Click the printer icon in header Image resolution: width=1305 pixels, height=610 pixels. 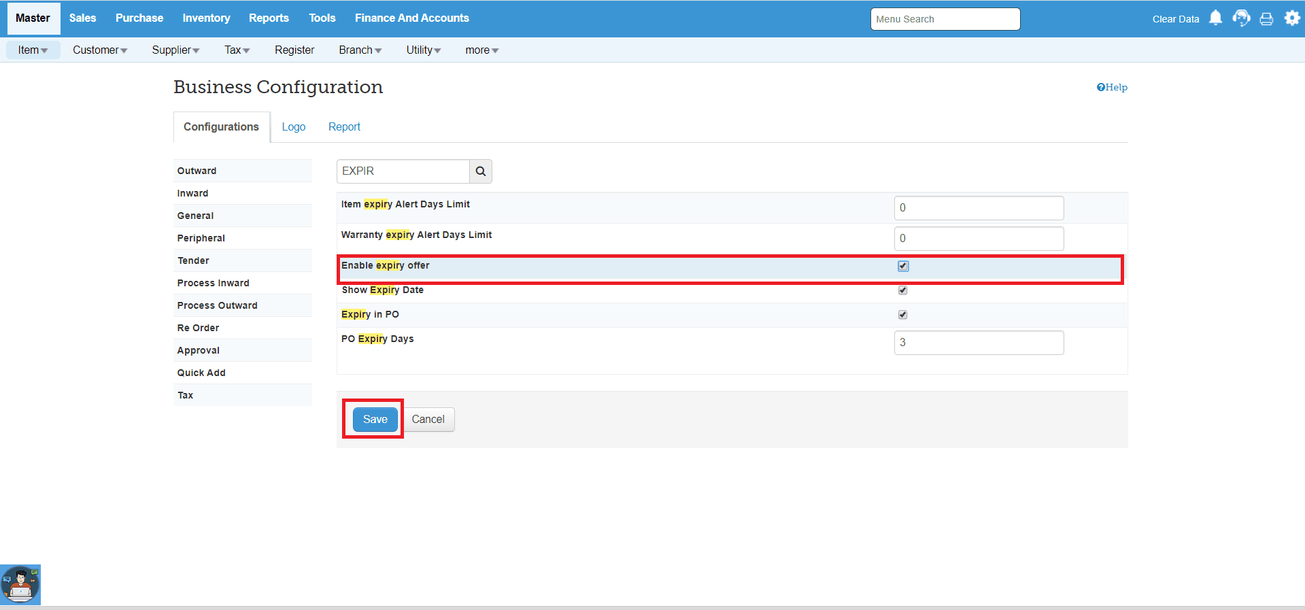(1266, 19)
